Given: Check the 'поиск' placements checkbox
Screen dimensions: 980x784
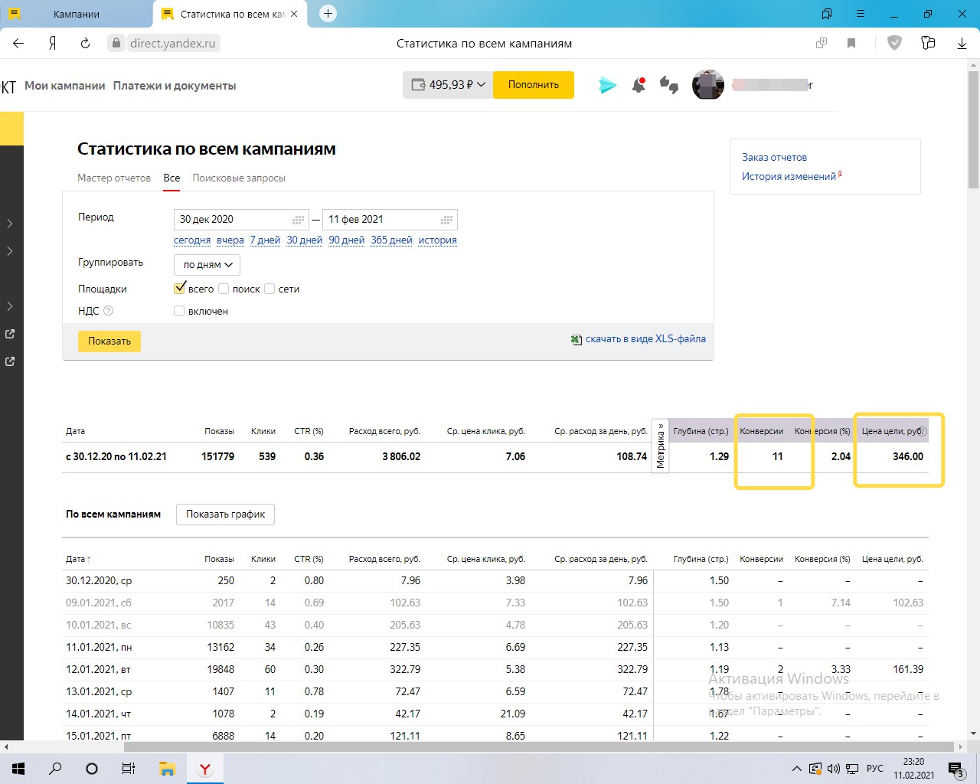Looking at the screenshot, I should pyautogui.click(x=224, y=289).
